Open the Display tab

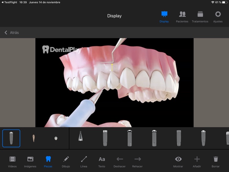tap(164, 17)
